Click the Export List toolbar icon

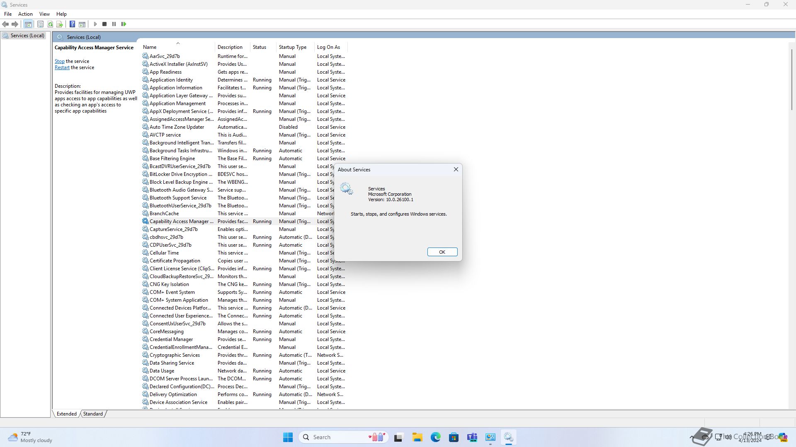coord(60,24)
